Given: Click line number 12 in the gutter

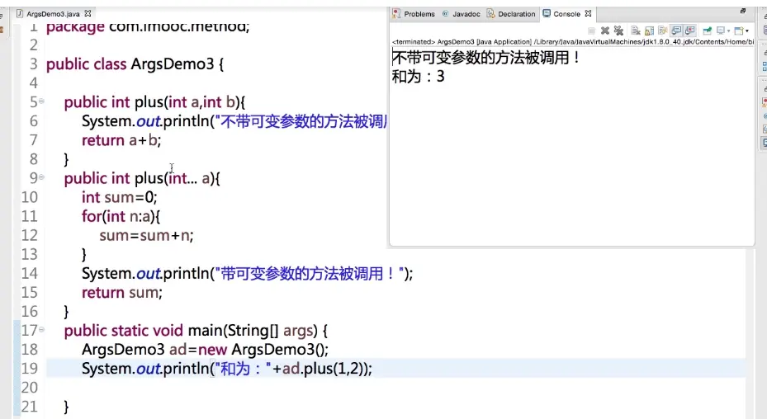Looking at the screenshot, I should (x=30, y=235).
